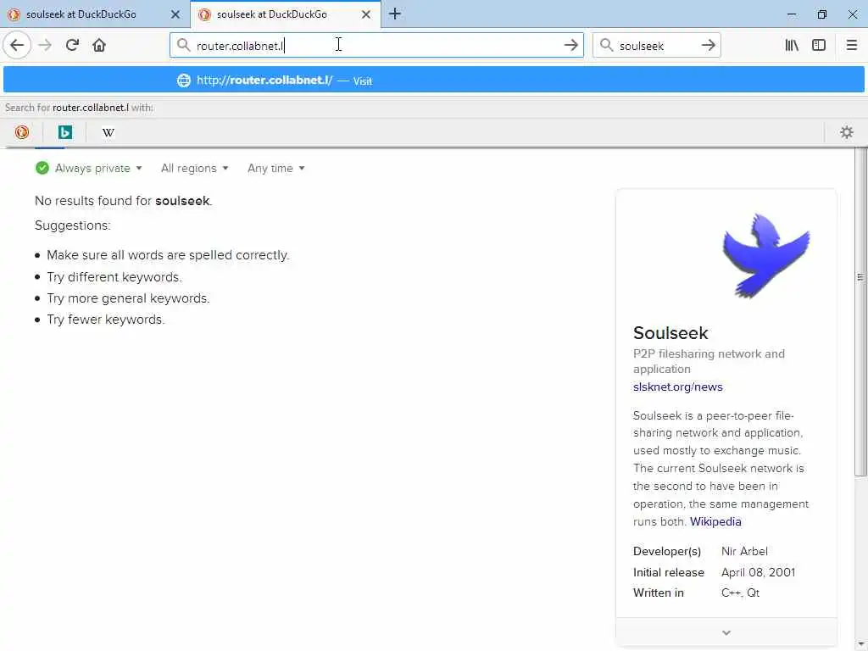Click 'Try more general keywords.' suggestion
The width and height of the screenshot is (868, 651).
pos(128,298)
